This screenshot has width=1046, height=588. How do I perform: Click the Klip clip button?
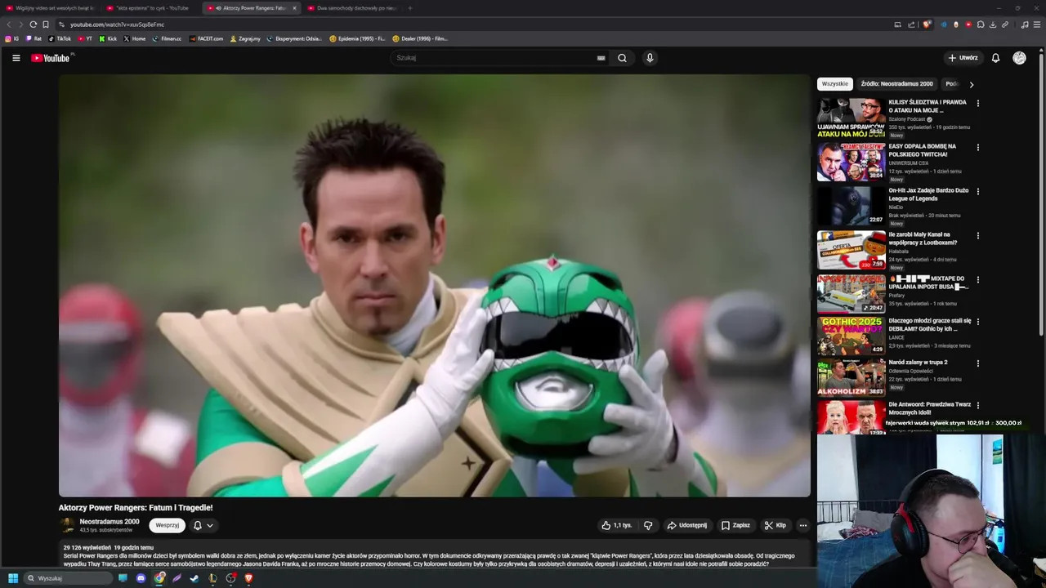[775, 526]
